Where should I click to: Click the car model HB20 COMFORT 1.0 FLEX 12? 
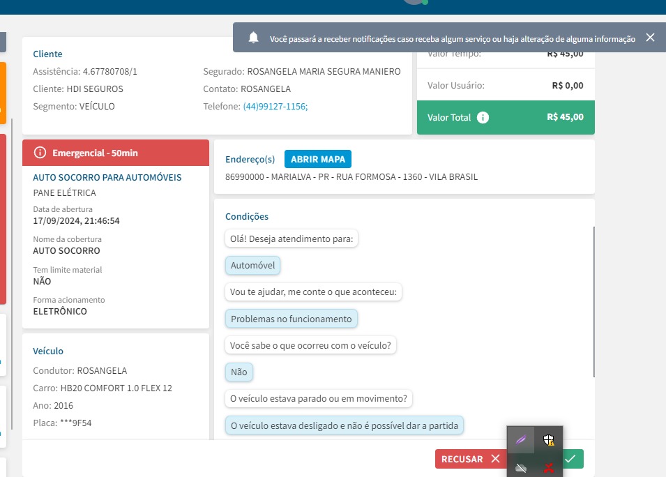pyautogui.click(x=116, y=388)
